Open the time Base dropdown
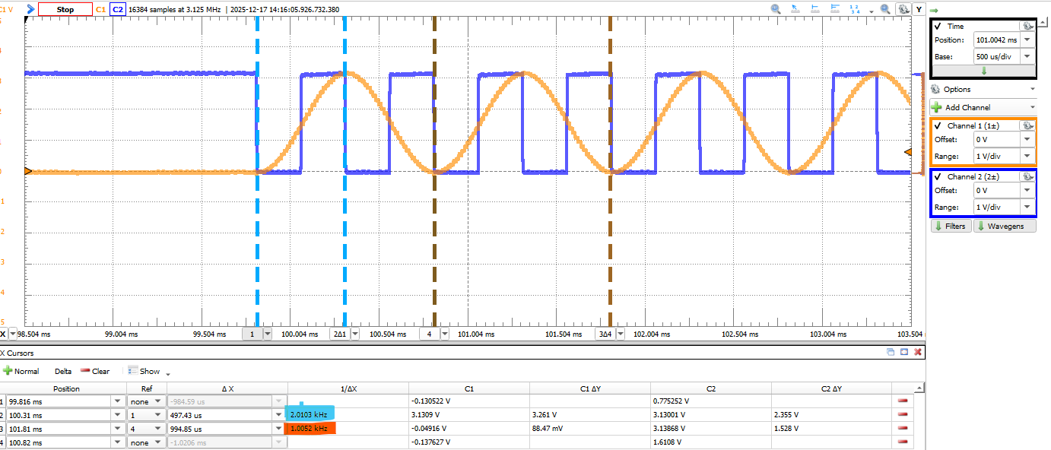This screenshot has width=1051, height=450. (x=1027, y=56)
